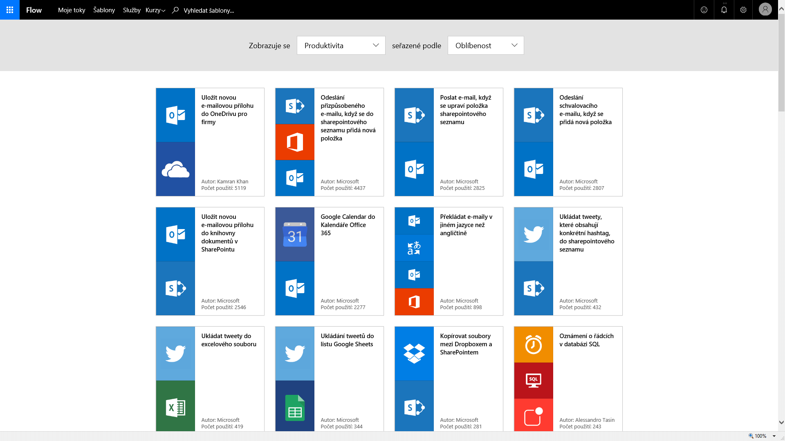The image size is (785, 441).
Task: Click the browser zoom level magnifier icon
Action: coord(751,436)
